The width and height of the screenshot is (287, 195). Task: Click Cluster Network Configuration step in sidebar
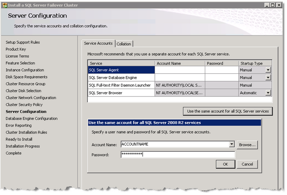pyautogui.click(x=31, y=98)
